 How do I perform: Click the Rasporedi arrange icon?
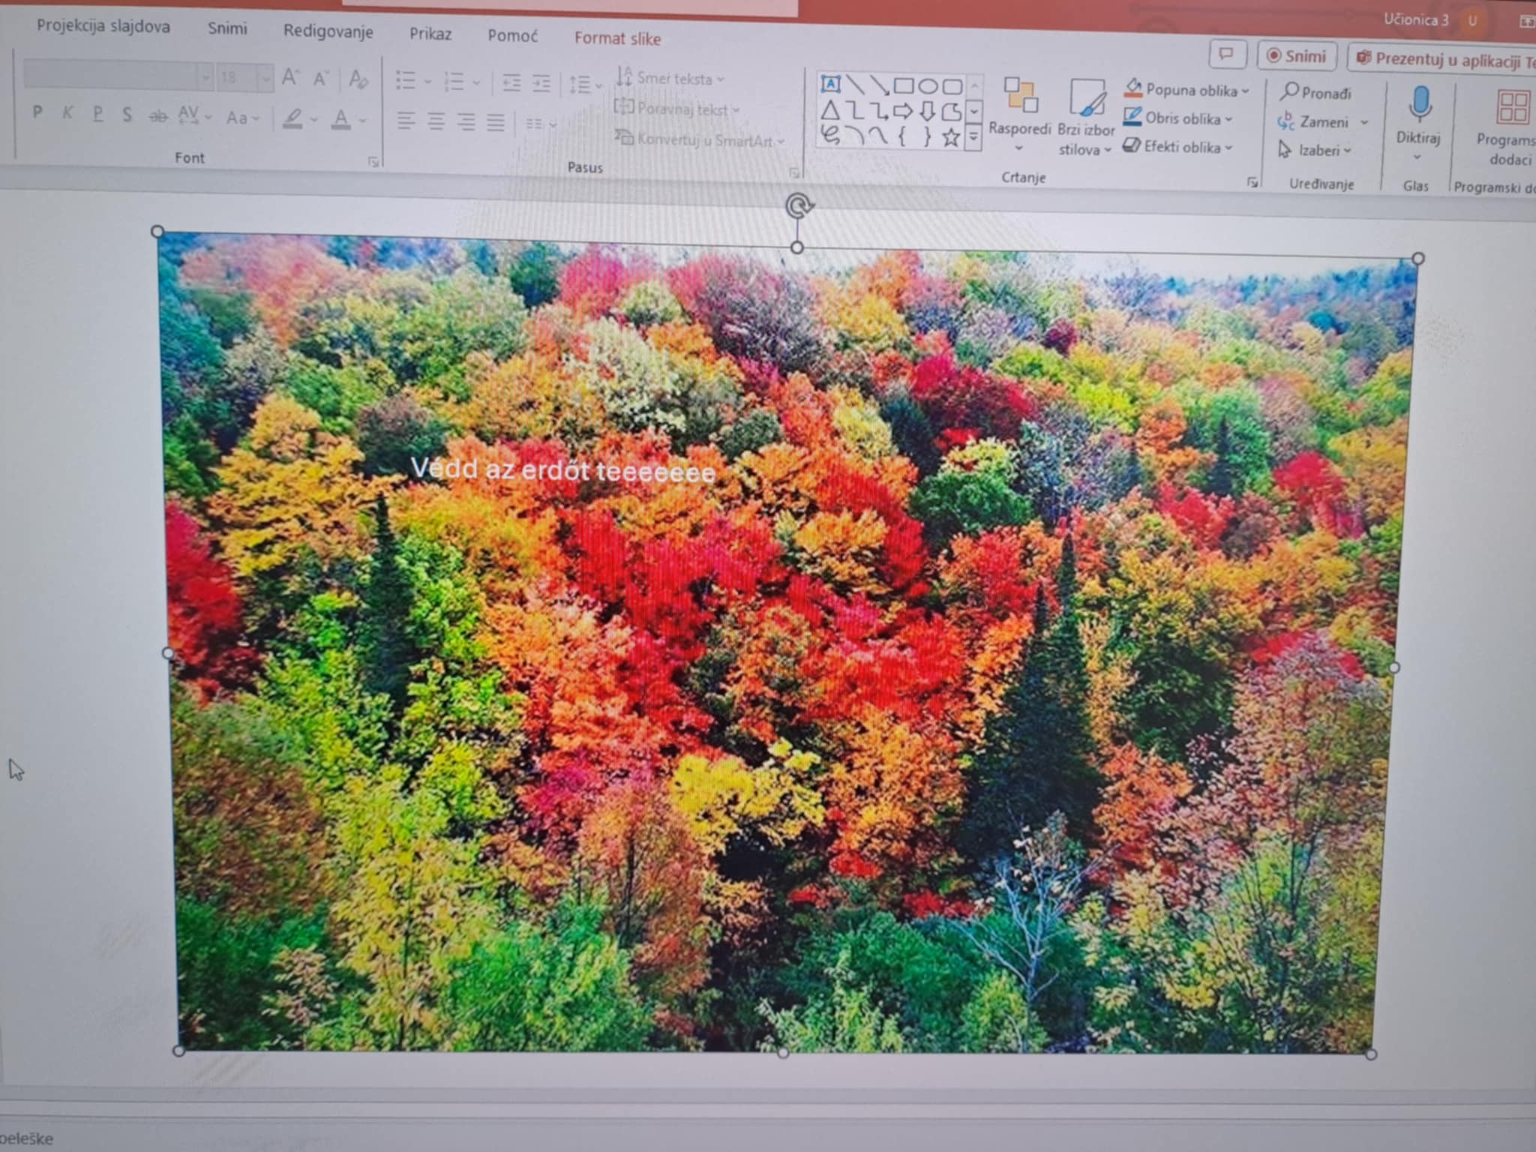click(1020, 96)
